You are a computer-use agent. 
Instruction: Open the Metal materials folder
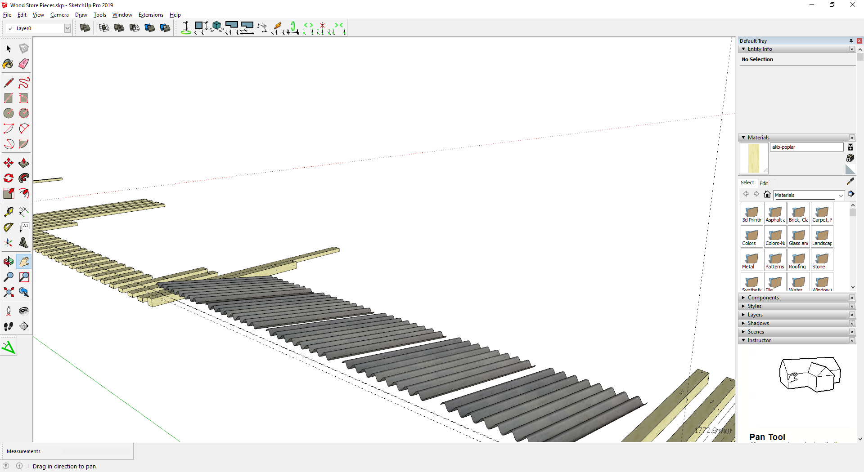(x=751, y=260)
